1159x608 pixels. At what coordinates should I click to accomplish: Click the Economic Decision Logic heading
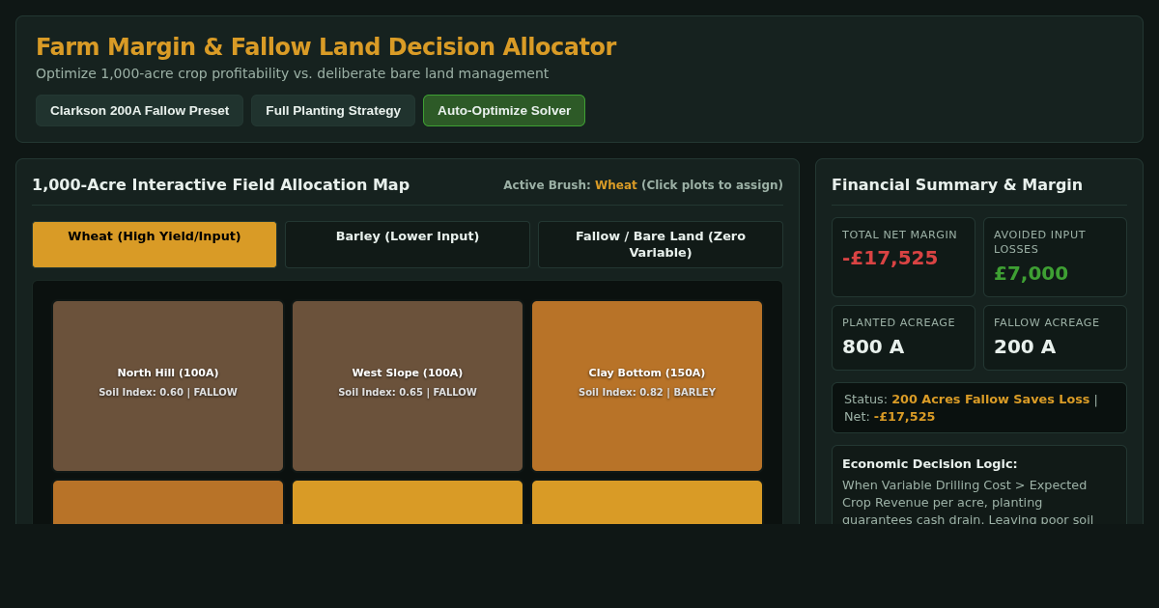[930, 464]
